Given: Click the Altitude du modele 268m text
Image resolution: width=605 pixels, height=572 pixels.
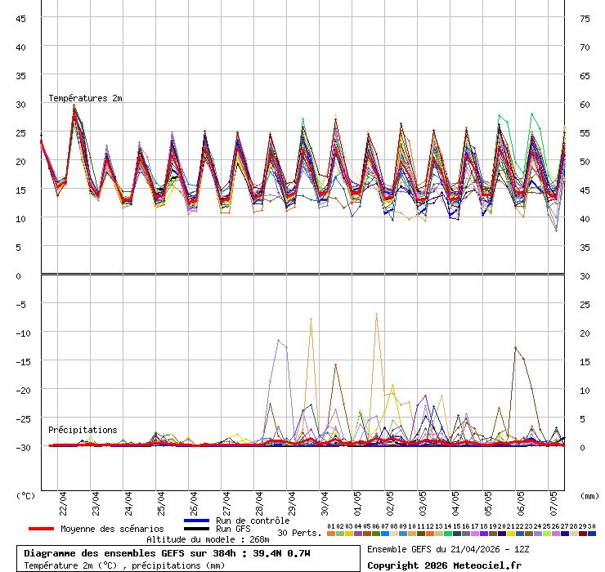Looking at the screenshot, I should click(208, 539).
